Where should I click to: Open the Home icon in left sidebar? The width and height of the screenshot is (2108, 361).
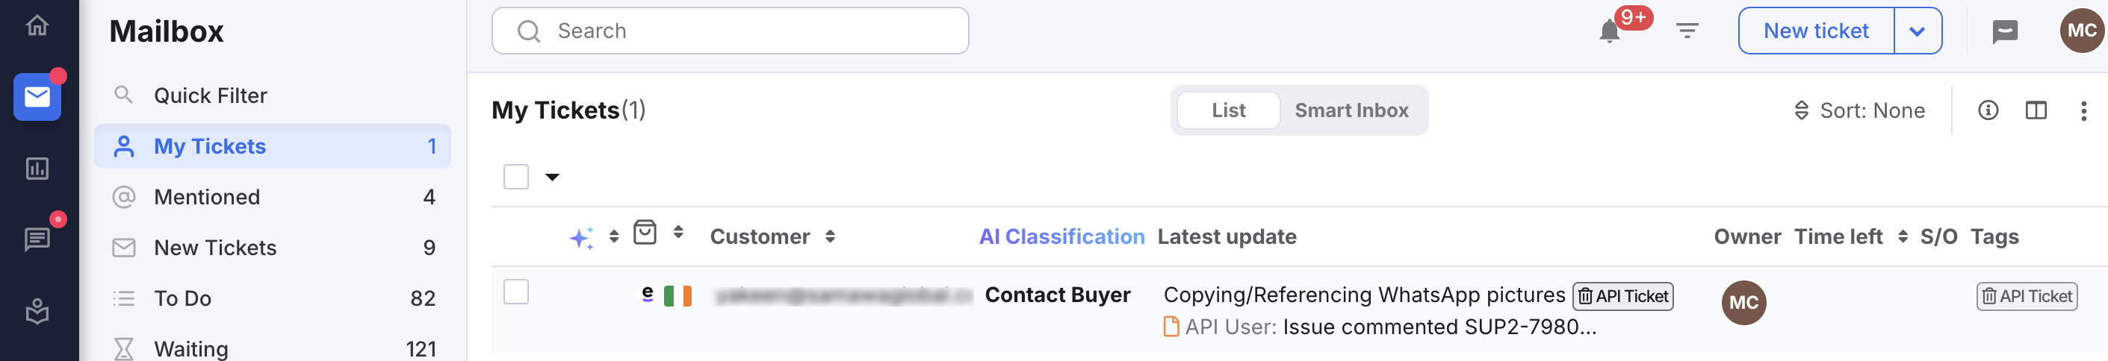[37, 25]
